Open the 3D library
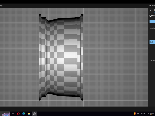 point(152,5)
